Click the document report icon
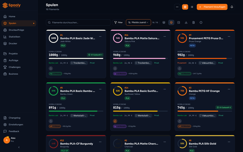 coord(194,23)
